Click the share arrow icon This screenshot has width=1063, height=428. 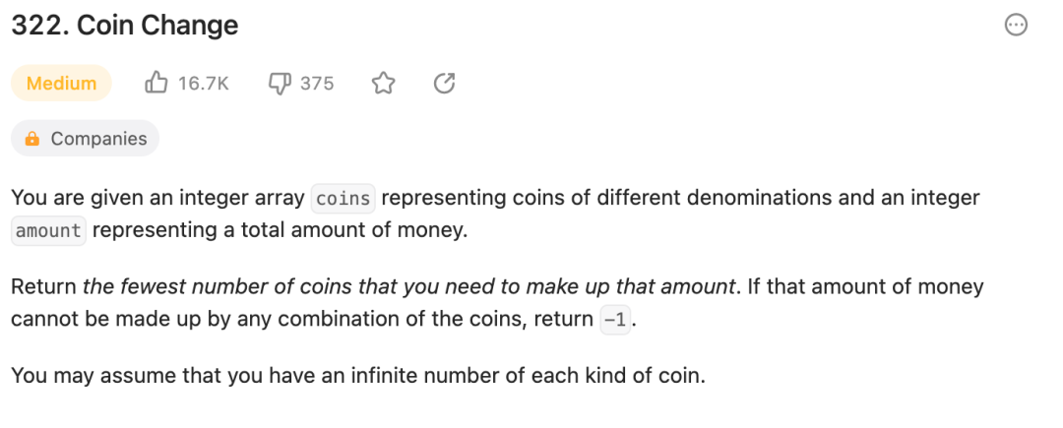(444, 84)
